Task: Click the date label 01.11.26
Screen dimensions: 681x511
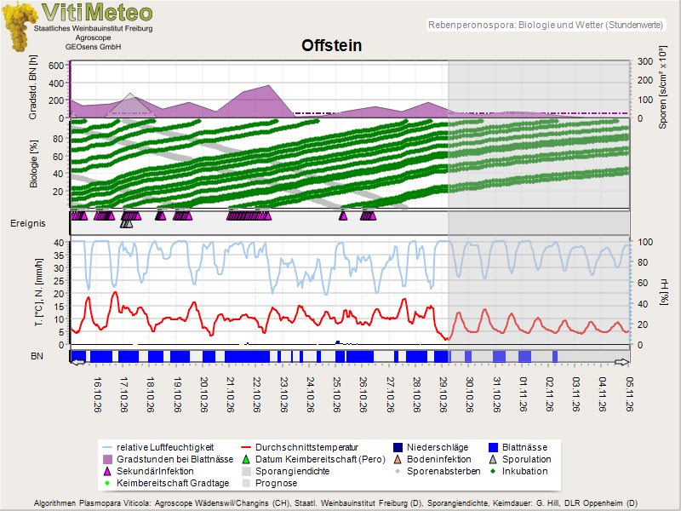Action: coord(524,395)
